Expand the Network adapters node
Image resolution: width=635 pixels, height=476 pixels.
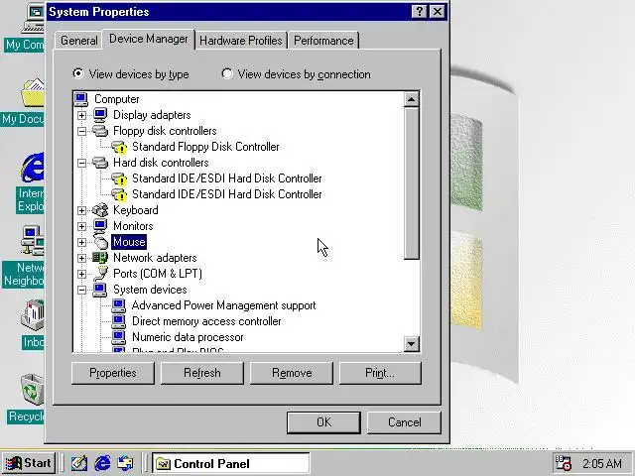click(81, 258)
